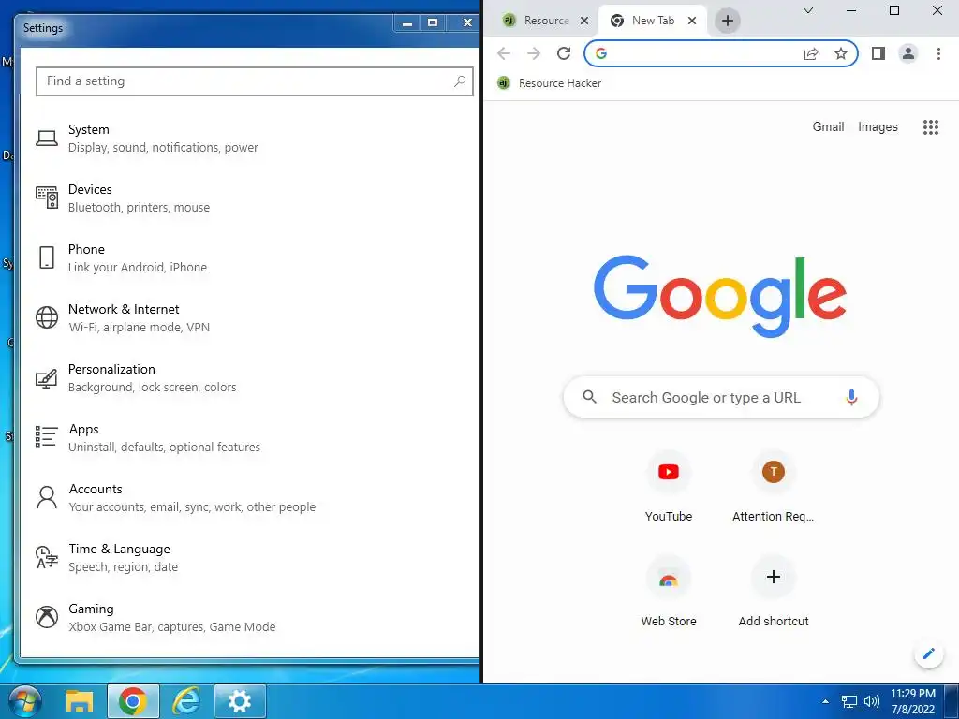Open Google Images link
959x719 pixels.
coord(878,127)
